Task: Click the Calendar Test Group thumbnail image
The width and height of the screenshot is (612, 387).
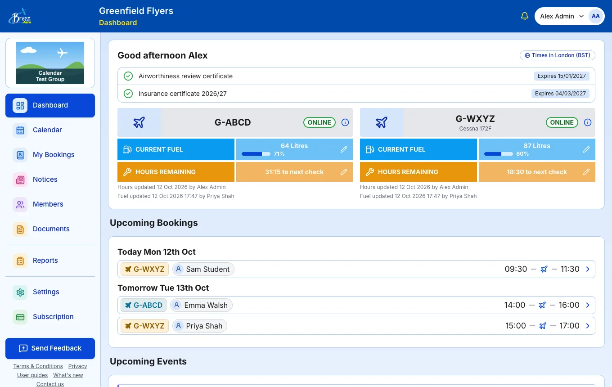Action: 50,63
